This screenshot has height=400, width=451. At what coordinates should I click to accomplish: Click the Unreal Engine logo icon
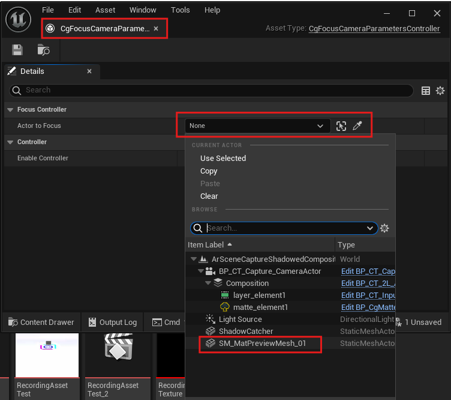point(18,20)
